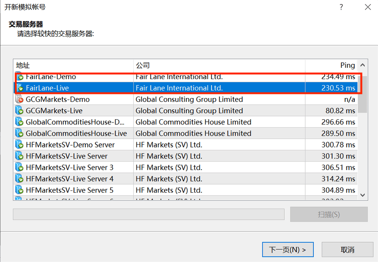Pick HFMarketsSV-Live Server 4
This screenshot has height=262, width=378.
[185, 178]
